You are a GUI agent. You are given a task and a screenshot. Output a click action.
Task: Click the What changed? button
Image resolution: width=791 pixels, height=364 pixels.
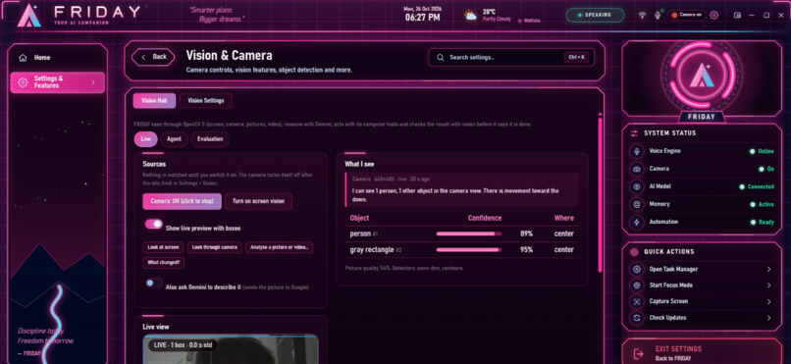tap(164, 262)
